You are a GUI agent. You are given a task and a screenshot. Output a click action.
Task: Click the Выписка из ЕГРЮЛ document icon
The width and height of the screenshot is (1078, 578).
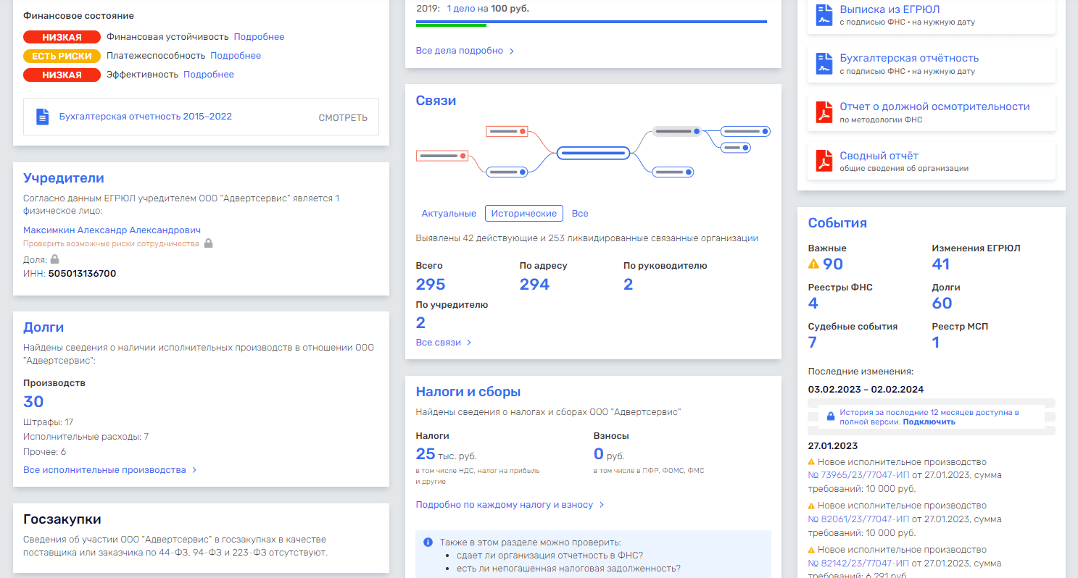point(824,15)
